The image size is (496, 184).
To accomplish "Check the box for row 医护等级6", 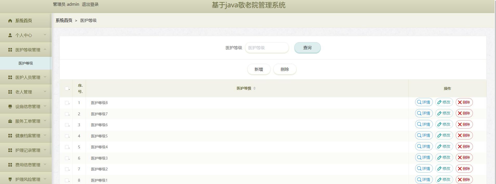I will [67, 125].
